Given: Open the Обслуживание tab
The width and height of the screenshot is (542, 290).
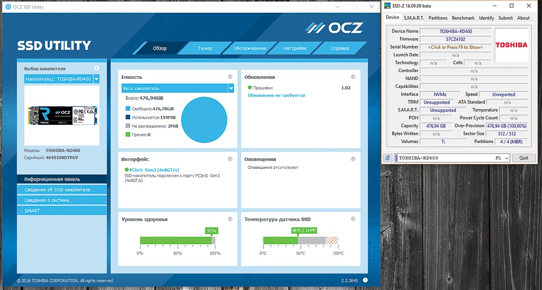Looking at the screenshot, I should click(x=250, y=48).
